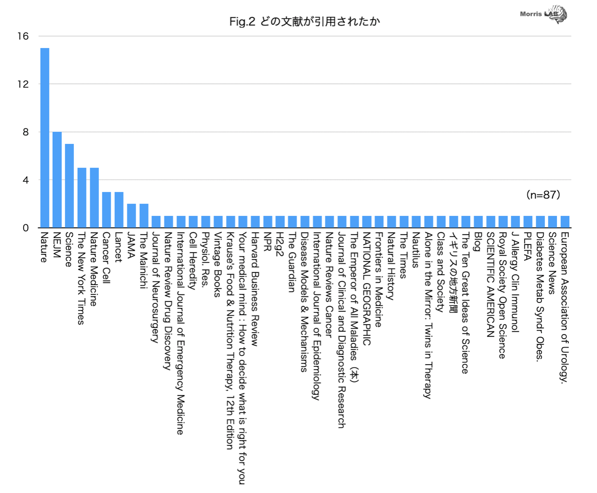597x493 pixels.
Task: Click 'The Mainichi' axis label
Action: 143,260
